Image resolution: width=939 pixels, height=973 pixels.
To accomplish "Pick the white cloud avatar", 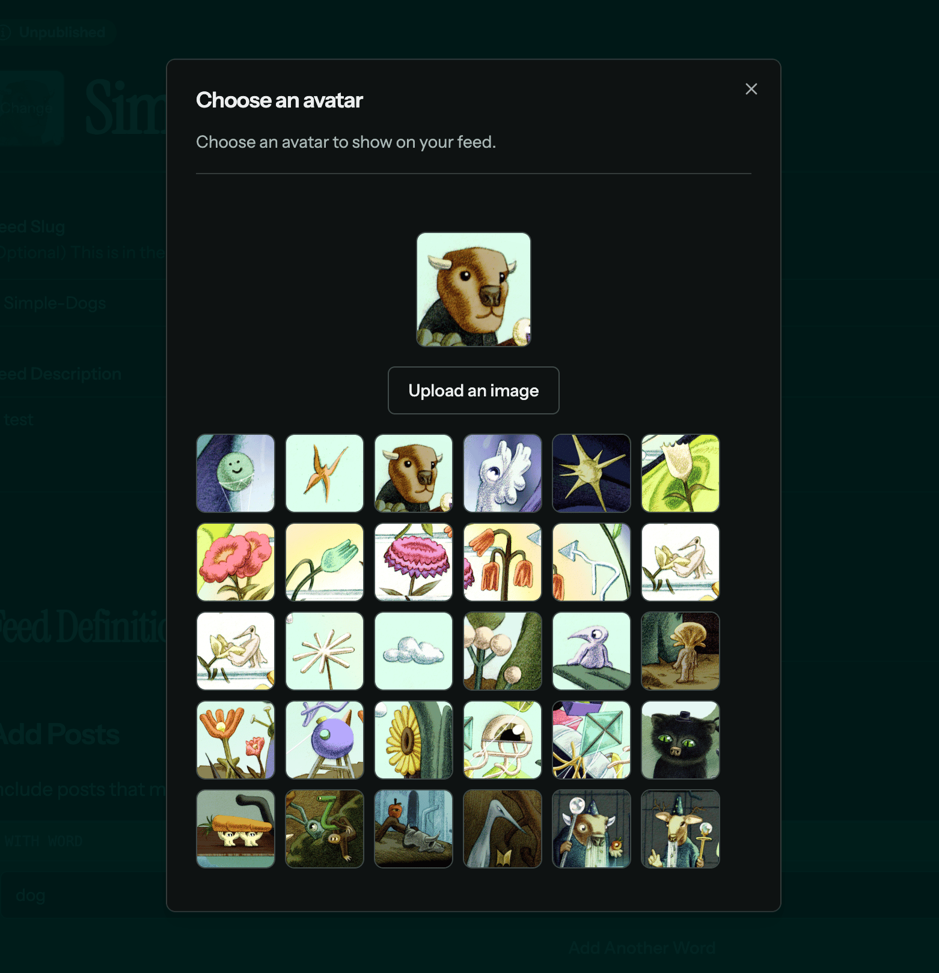I will point(414,651).
